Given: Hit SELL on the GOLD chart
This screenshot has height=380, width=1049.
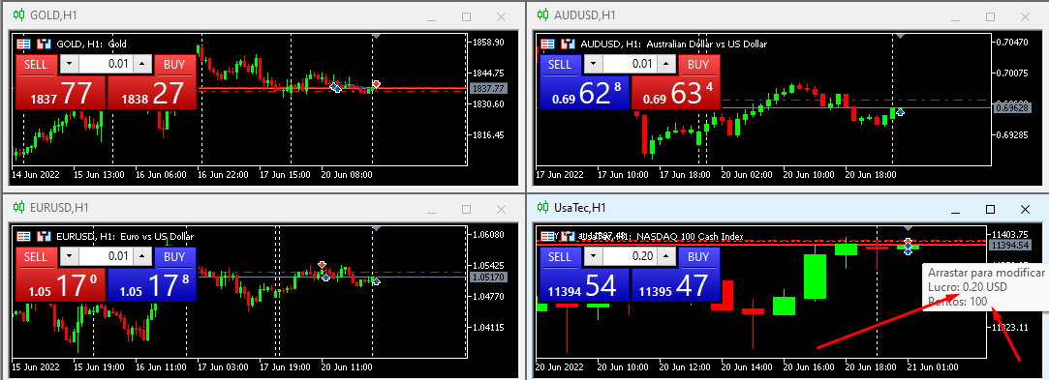Looking at the screenshot, I should coord(36,65).
